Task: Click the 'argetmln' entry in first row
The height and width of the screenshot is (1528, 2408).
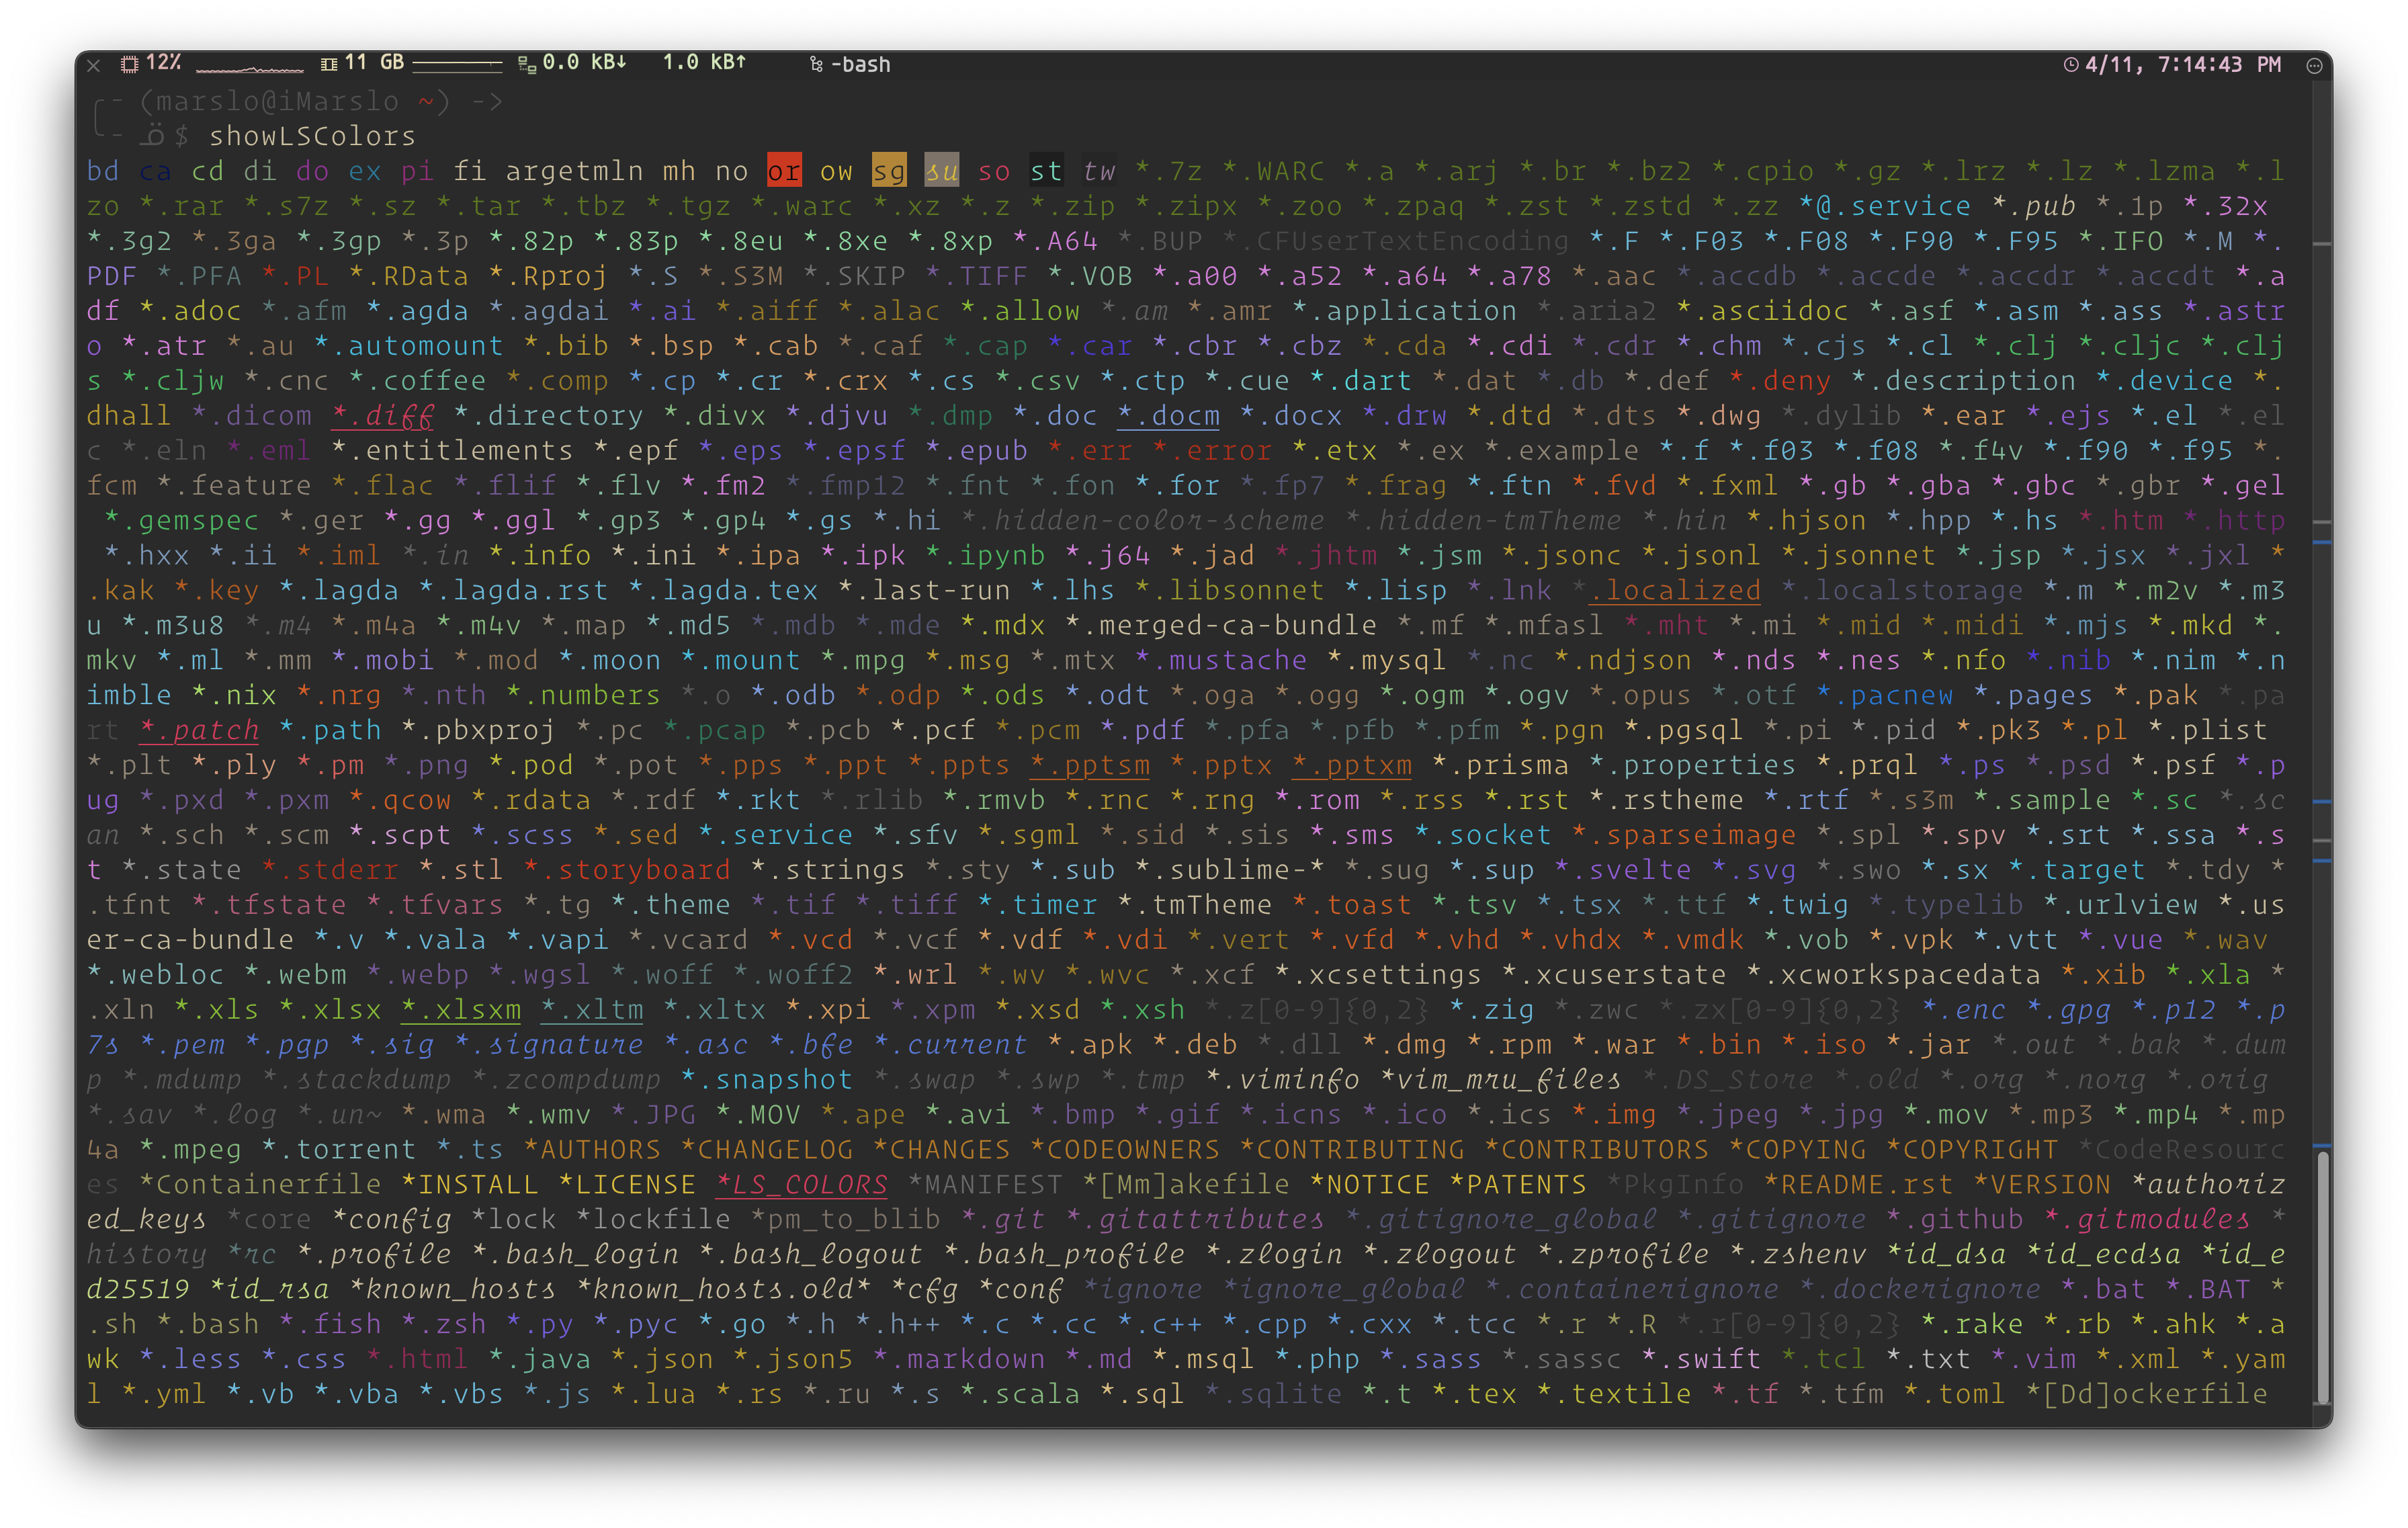Action: (574, 171)
